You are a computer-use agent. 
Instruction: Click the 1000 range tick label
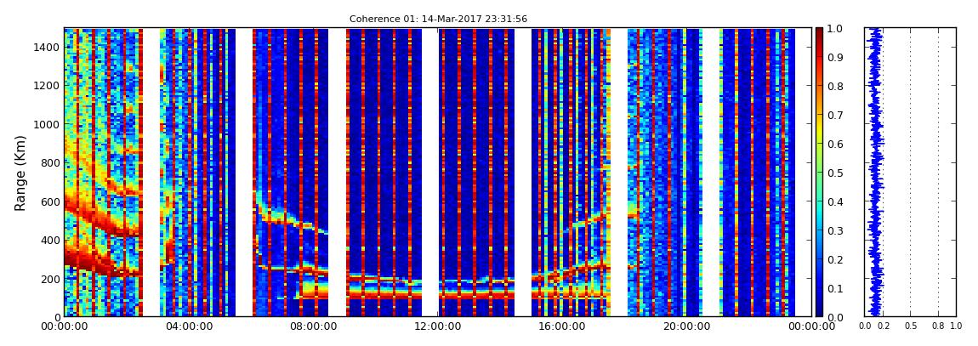click(47, 124)
